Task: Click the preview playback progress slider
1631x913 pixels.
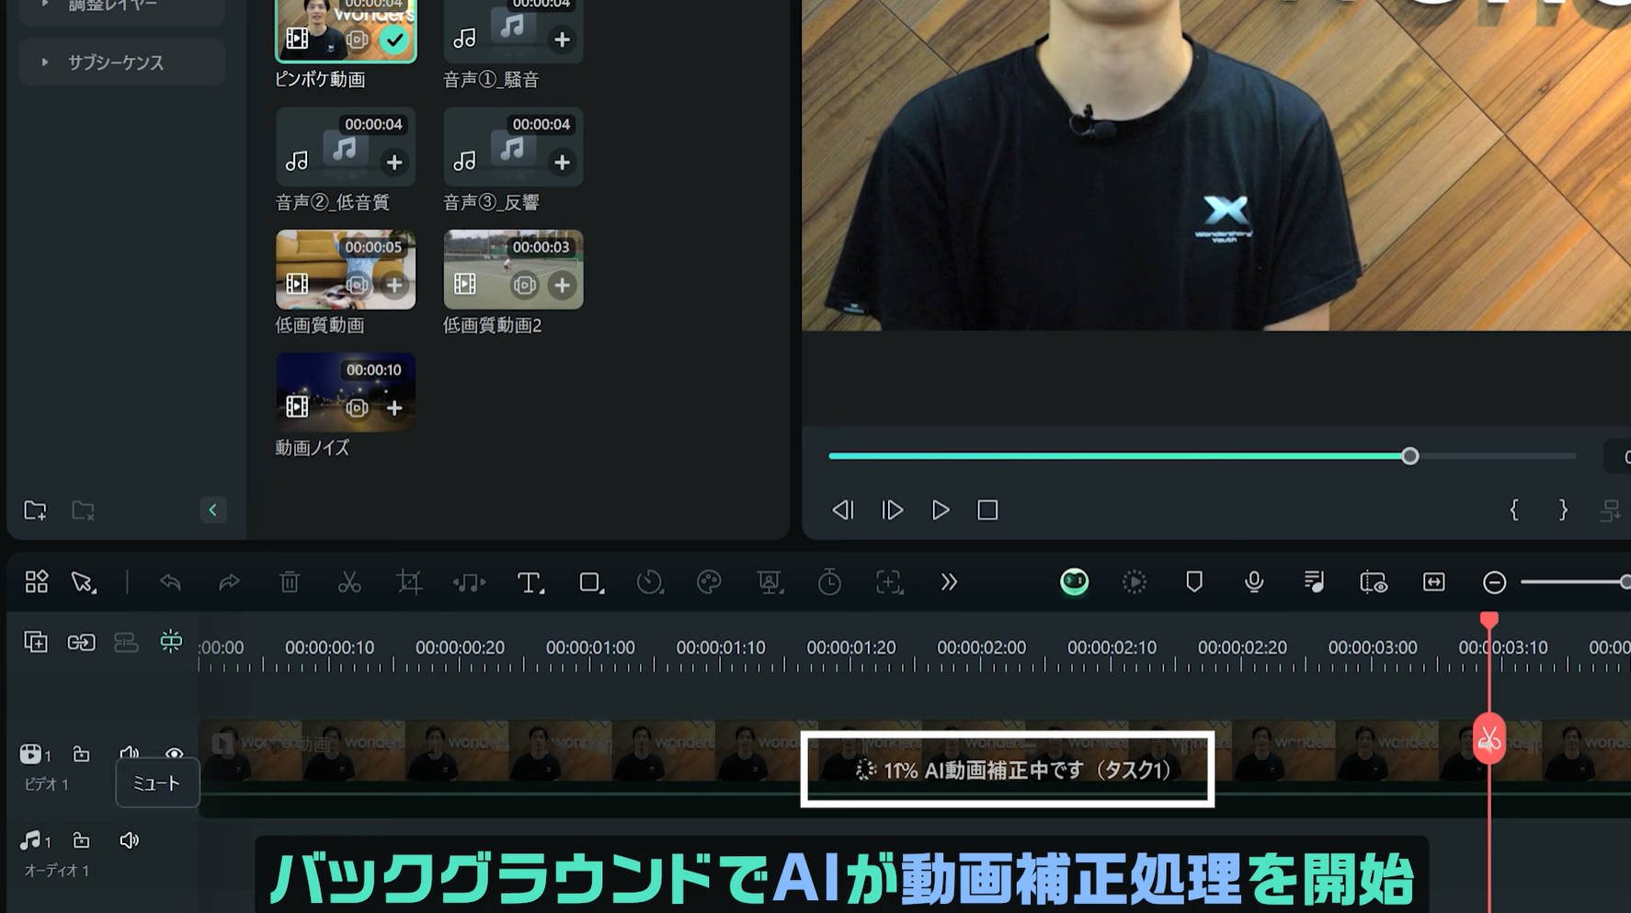Action: click(x=1409, y=455)
